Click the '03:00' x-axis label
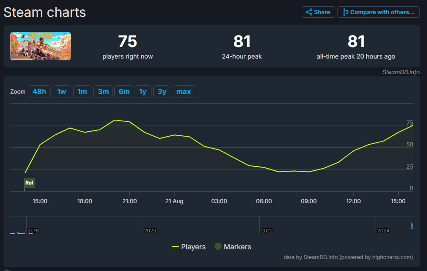427x271 pixels. coord(219,201)
